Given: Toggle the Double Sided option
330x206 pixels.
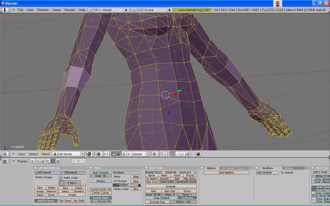Looking at the screenshot, I should point(101,198).
